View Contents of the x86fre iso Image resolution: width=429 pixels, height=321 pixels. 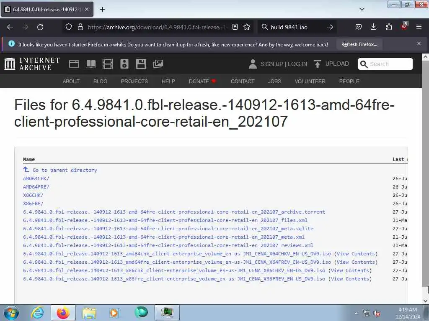(x=350, y=279)
